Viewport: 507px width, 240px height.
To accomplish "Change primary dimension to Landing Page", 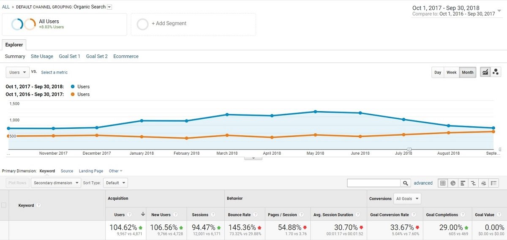I will click(91, 171).
